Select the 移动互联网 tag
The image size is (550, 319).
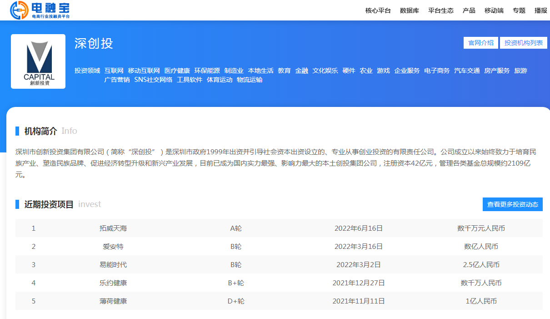(x=144, y=71)
